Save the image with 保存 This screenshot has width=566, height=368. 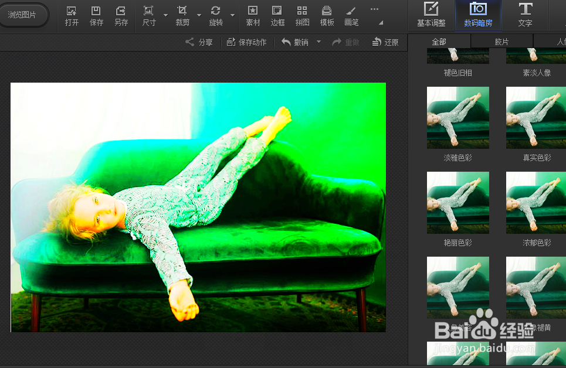pyautogui.click(x=96, y=16)
